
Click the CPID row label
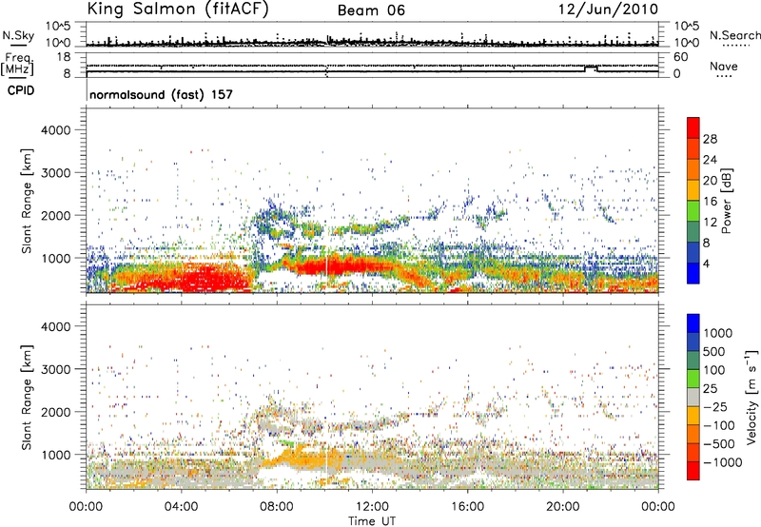[x=21, y=90]
